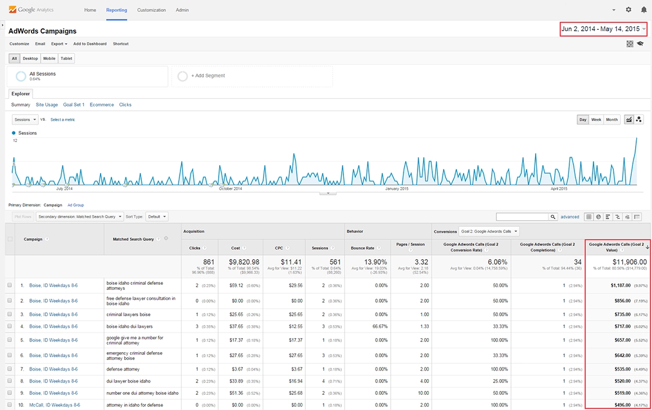
Task: Remove Matched Search Query secondary dimension
Action: [166, 239]
